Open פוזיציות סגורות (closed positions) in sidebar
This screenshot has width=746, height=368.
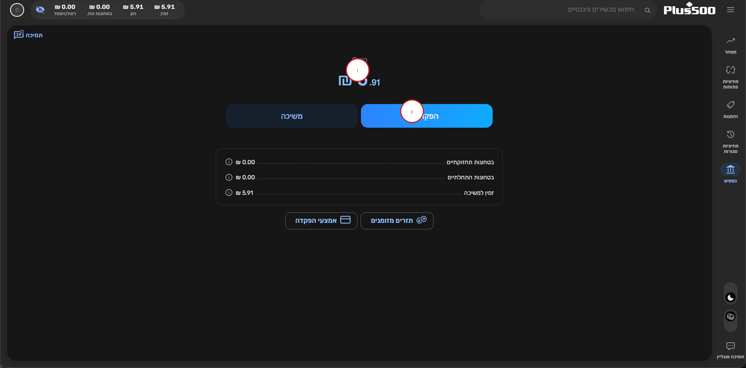point(730,142)
